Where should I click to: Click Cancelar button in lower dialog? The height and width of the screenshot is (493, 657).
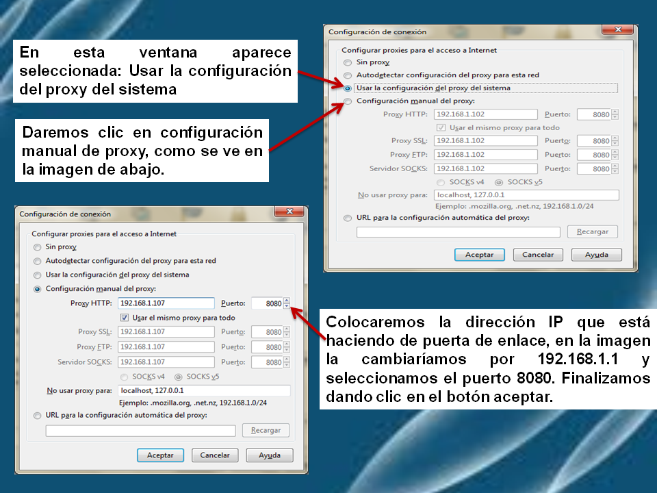[x=214, y=455]
